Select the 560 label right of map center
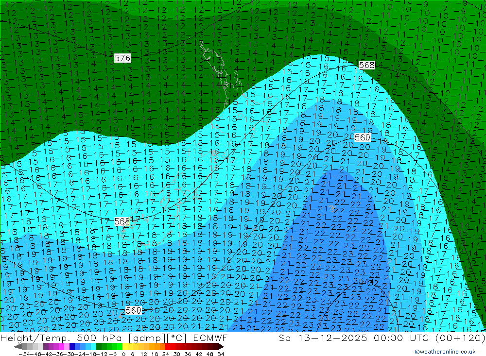Image resolution: width=486 pixels, height=356 pixels. (x=362, y=137)
